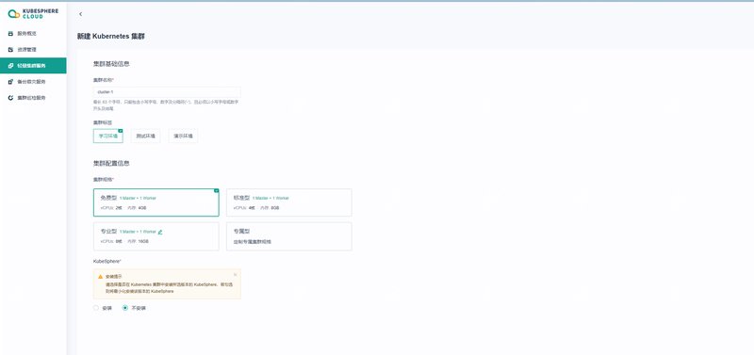Select the 专属型 custom cluster card

click(x=289, y=236)
